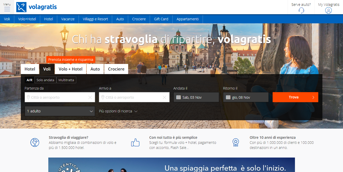
Task: Open Hotel in the blue navigation bar
Action: point(49,19)
